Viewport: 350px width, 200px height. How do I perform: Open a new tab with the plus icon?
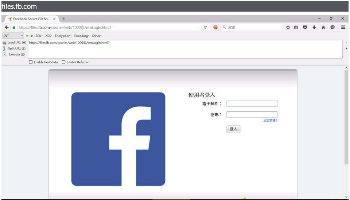point(63,19)
